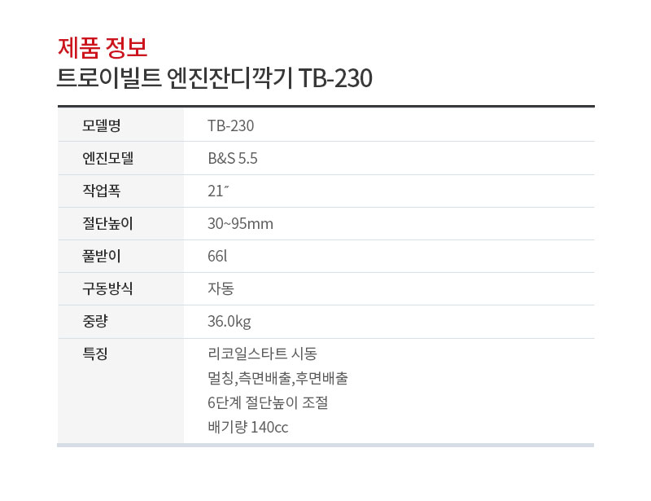The width and height of the screenshot is (651, 501).
Task: Click the 트로이빌트 엔진잔디깎기 TB-230 title
Action: pyautogui.click(x=214, y=77)
